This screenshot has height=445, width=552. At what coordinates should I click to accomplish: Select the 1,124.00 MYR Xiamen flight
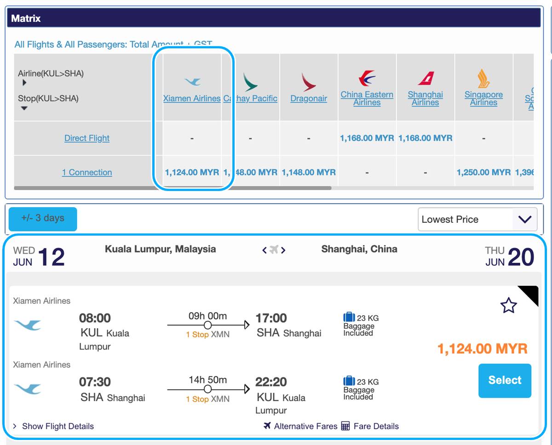(505, 381)
